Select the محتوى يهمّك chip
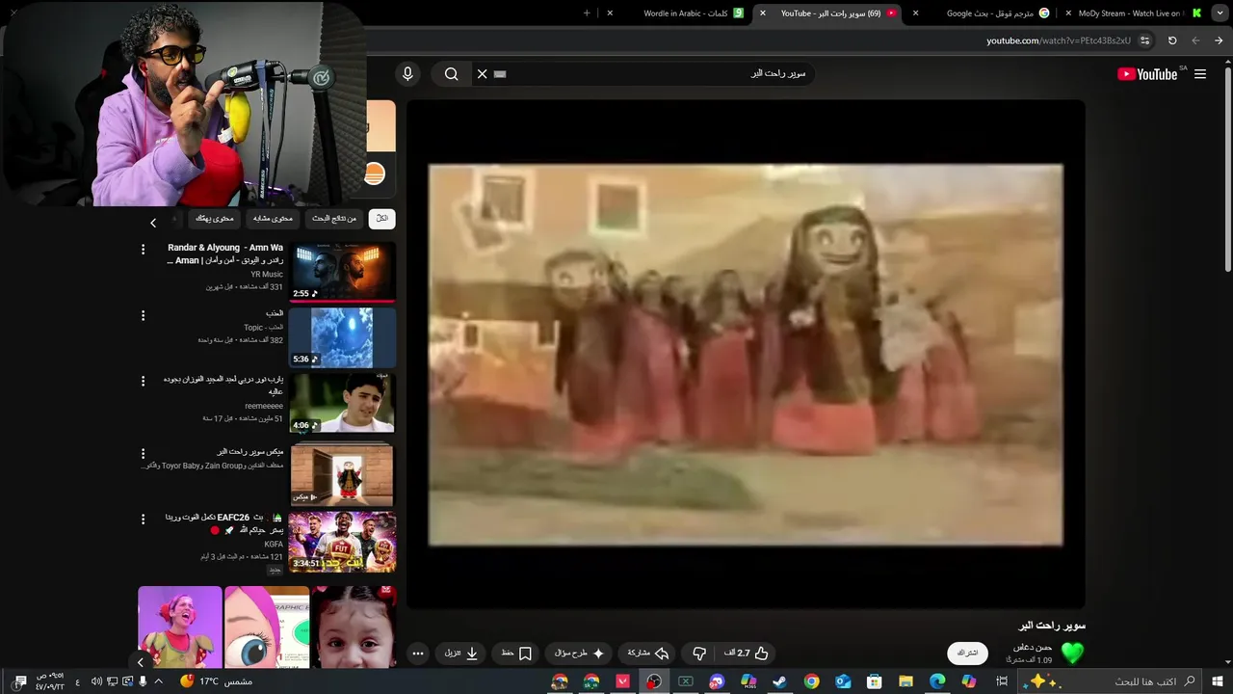 pos(214,219)
